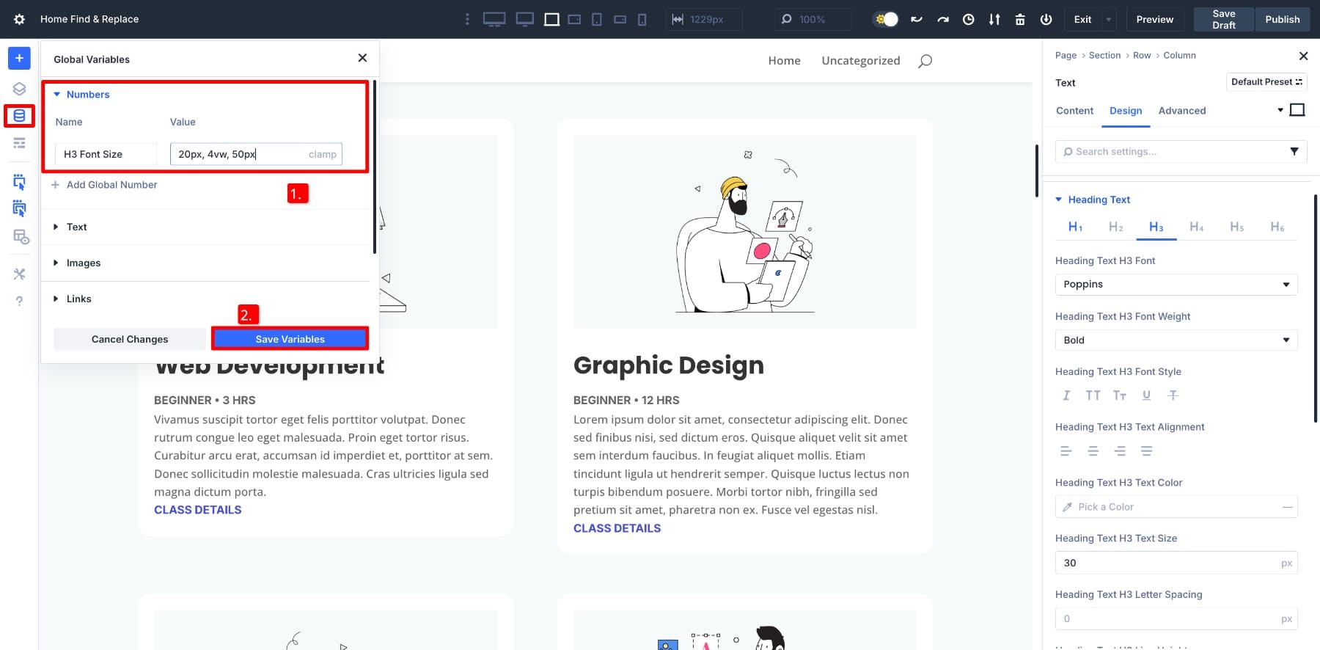Click the blue add module plus icon

(x=19, y=58)
